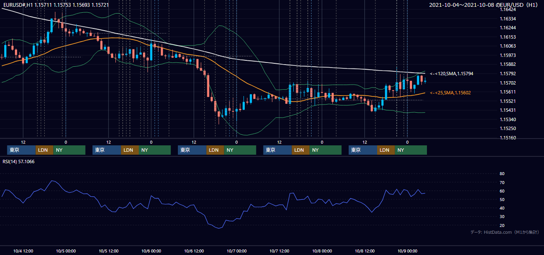Screen dimensions: 544x255
Task: Click price axis value 1.15340
Action: tap(507, 119)
